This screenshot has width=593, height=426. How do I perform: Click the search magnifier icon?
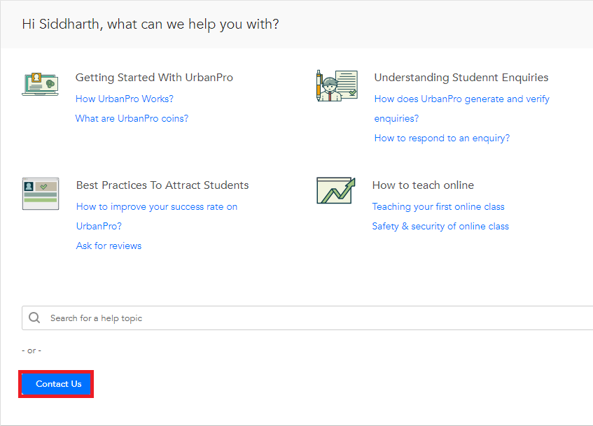pos(34,318)
